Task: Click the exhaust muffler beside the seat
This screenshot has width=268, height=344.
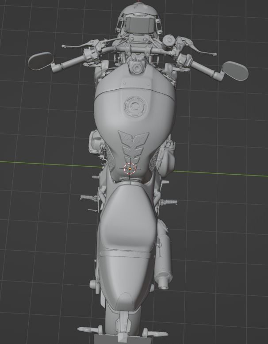Action: tap(164, 255)
